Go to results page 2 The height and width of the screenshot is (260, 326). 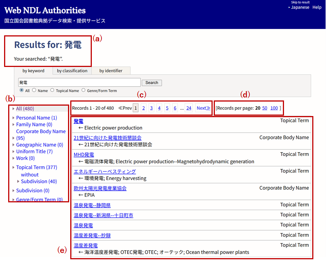143,108
